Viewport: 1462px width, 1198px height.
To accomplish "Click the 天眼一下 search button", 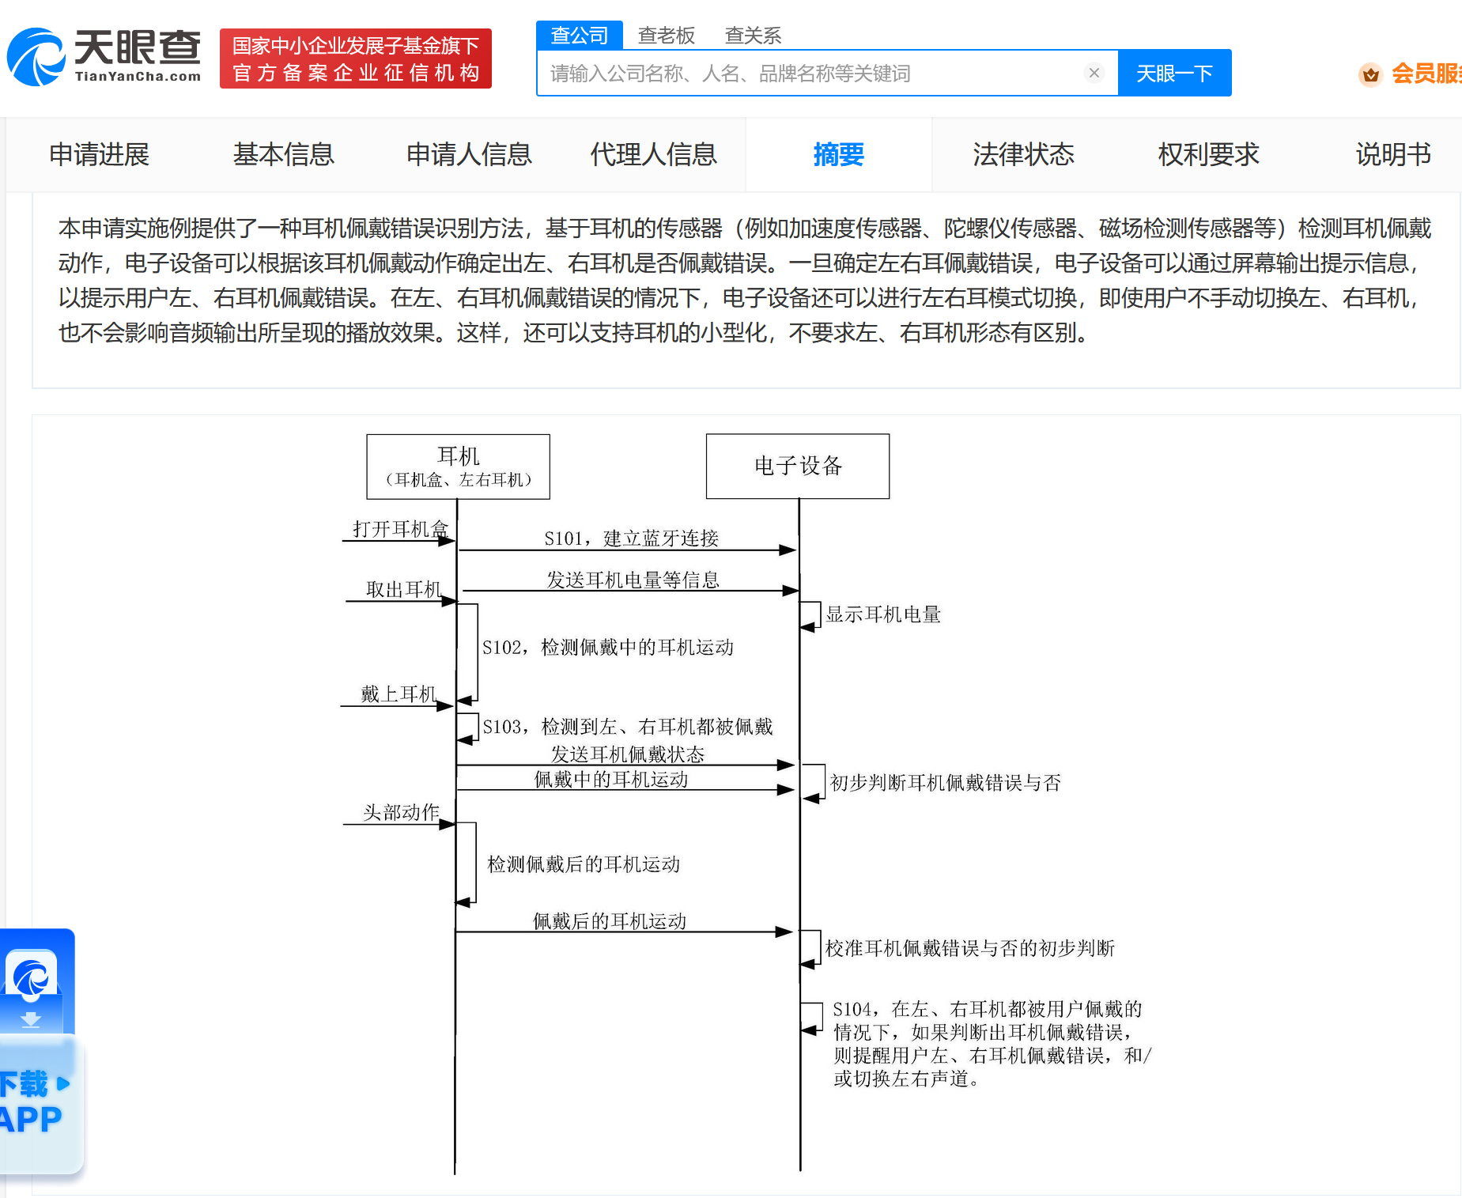I will pos(1174,73).
